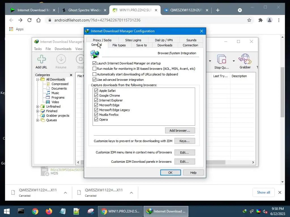
Task: Switch to the Sounds tab
Action: pos(191,40)
